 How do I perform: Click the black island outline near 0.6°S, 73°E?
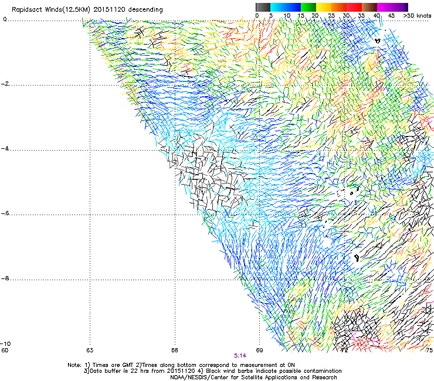(x=378, y=40)
